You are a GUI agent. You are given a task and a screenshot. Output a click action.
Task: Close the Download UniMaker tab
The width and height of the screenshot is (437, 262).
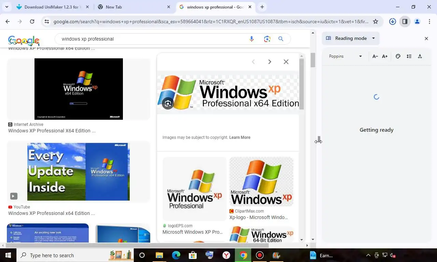[87, 7]
